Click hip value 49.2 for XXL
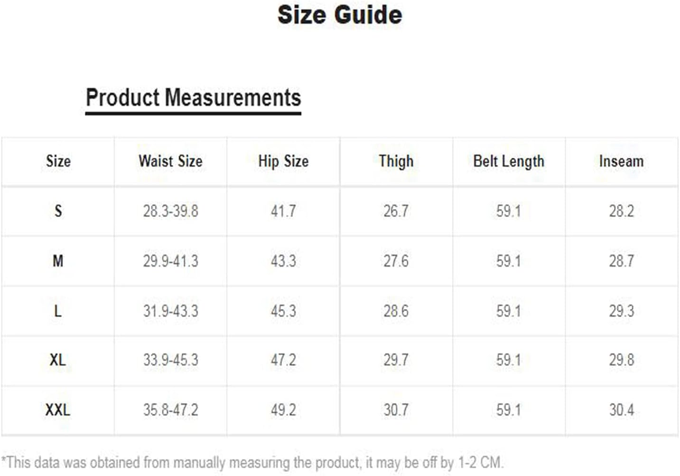 point(283,410)
